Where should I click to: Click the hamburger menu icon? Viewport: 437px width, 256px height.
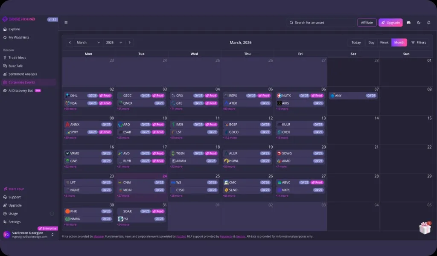(66, 22)
